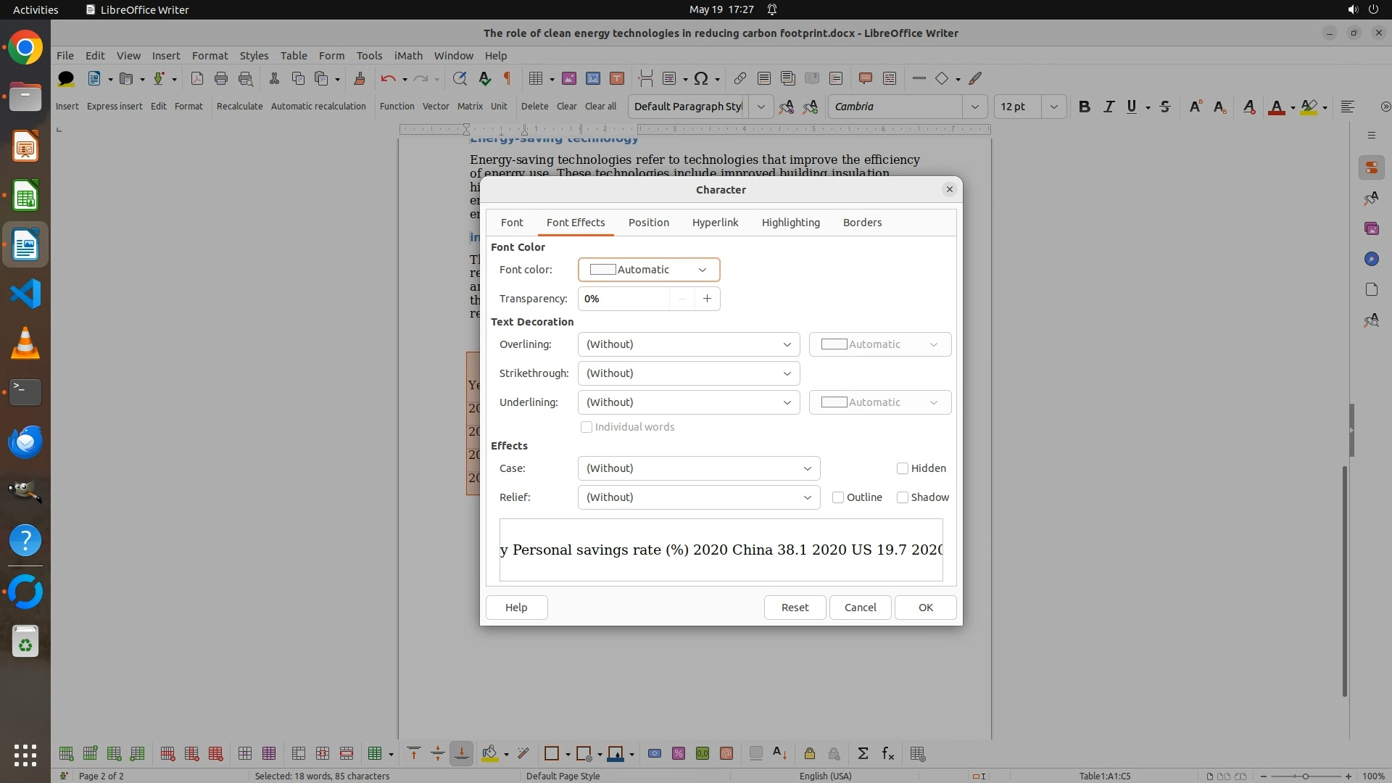Open the Case dropdown list
Viewport: 1392px width, 783px height.
point(698,468)
